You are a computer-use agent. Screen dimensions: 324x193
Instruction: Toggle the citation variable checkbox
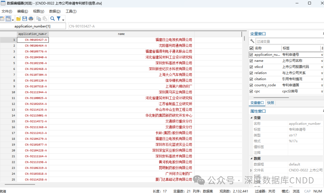pos(251,79)
